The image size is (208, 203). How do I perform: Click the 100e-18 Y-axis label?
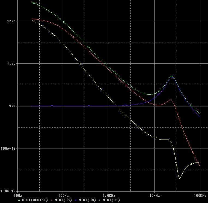point(8,149)
